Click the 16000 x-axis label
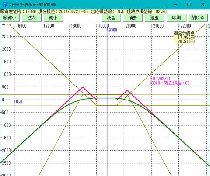 [21, 26]
